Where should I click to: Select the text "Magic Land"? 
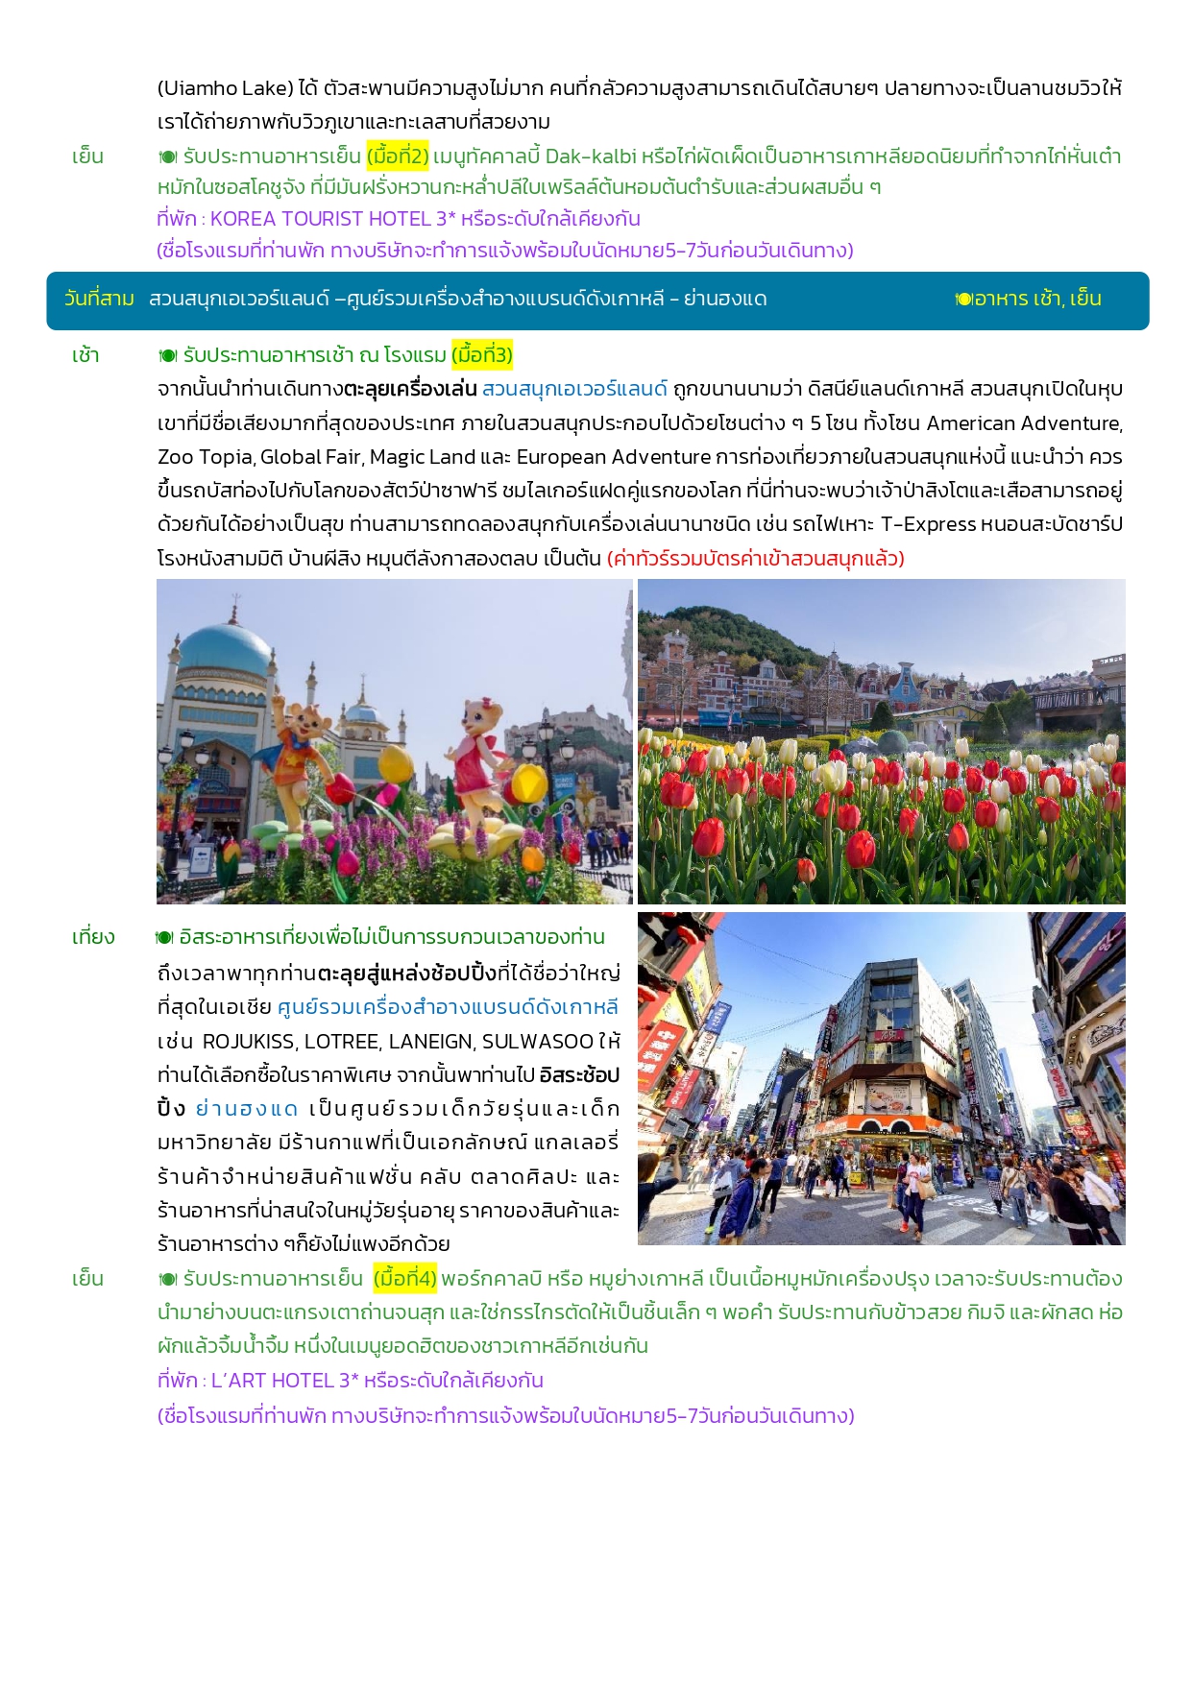423,457
